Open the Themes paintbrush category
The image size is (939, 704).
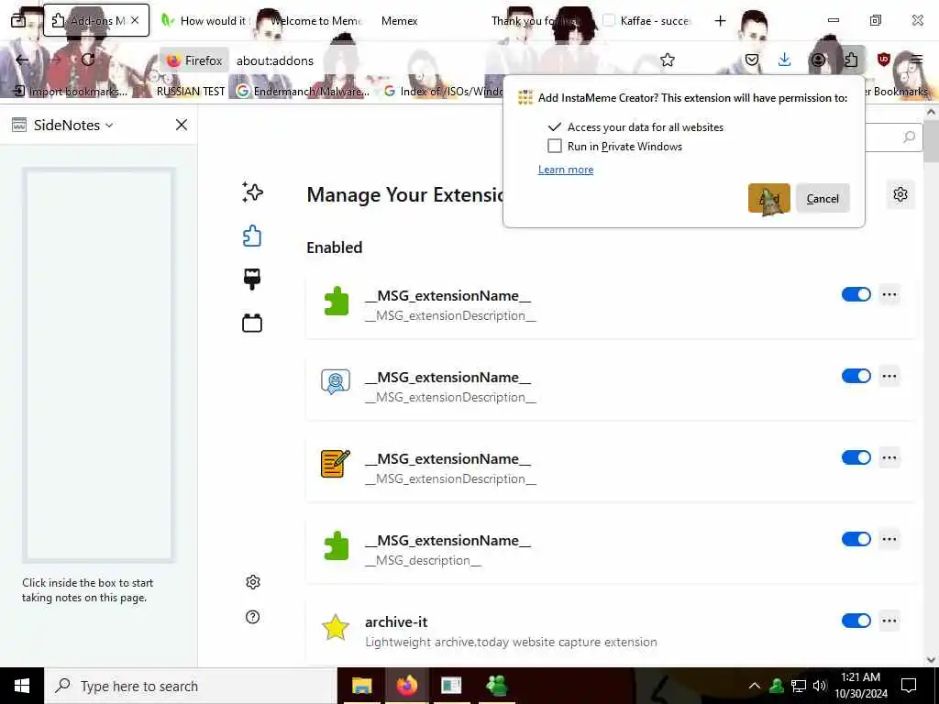tap(252, 279)
